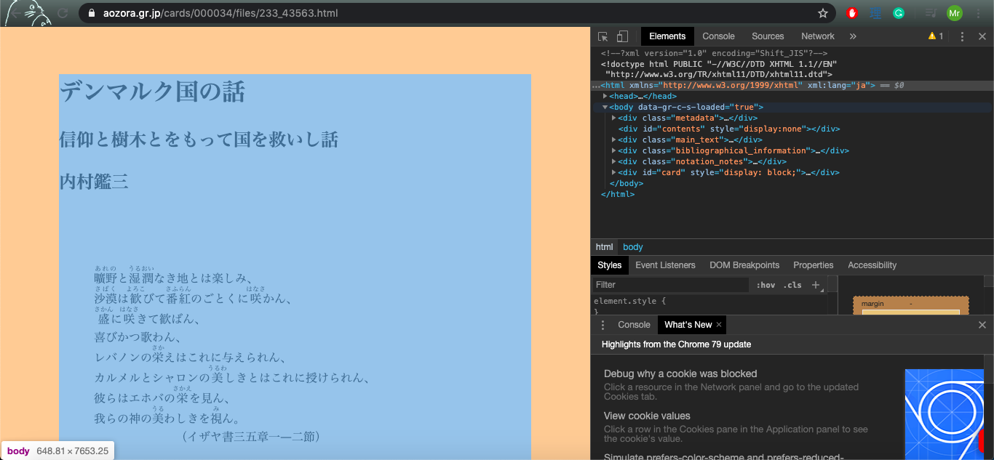Select the inspect element tool
Screen dimensions: 994x460
tap(602, 36)
